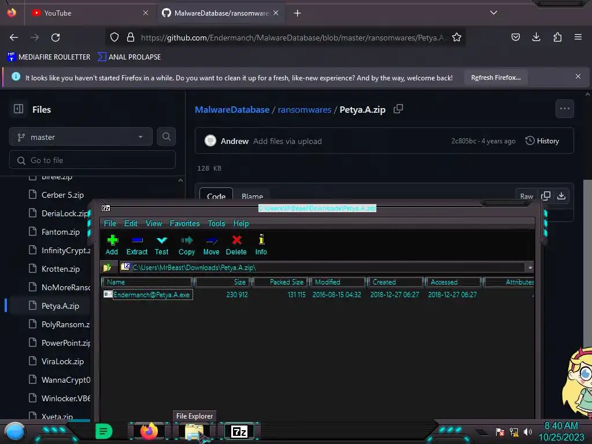592x444 pixels.
Task: Click the Copy icon in 7-Zip toolbar
Action: point(187,240)
